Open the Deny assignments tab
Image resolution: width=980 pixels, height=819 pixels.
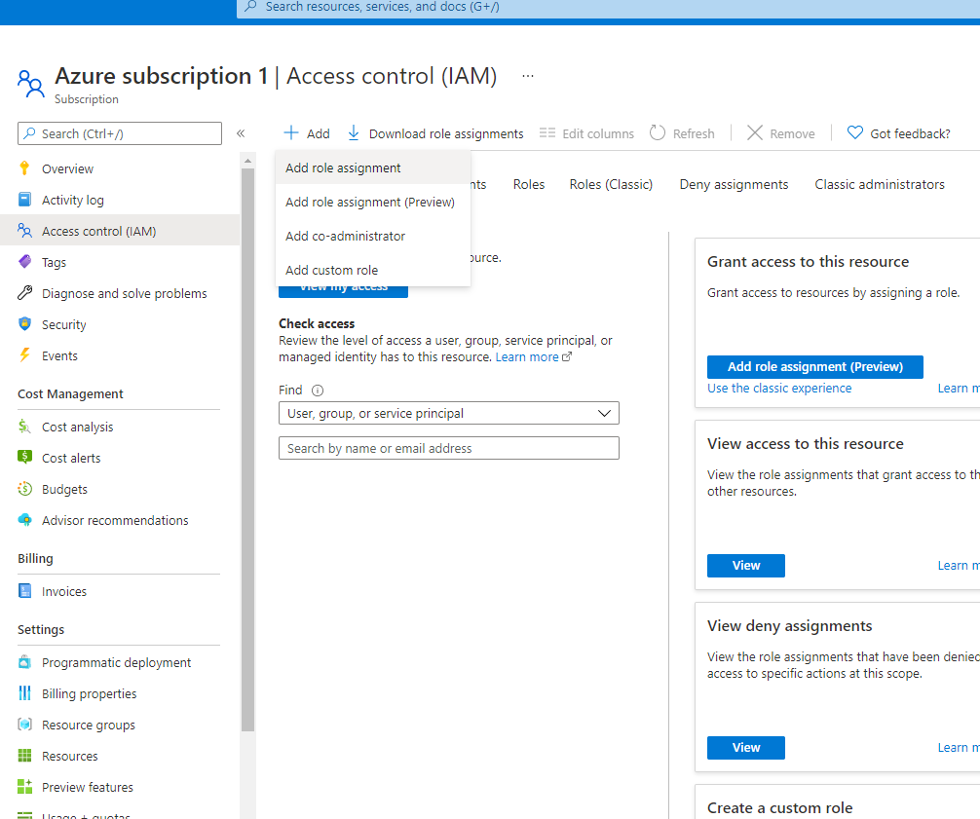click(734, 184)
